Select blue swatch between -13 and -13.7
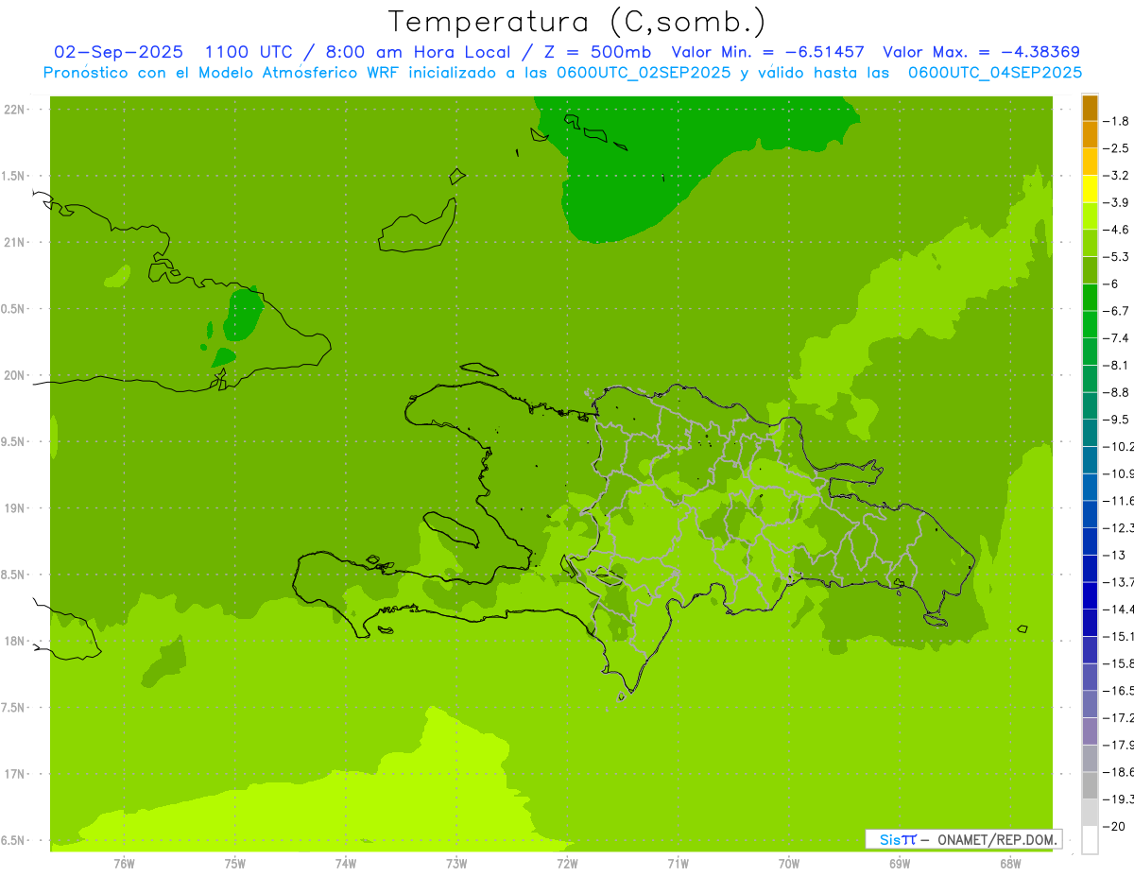 pyautogui.click(x=1090, y=569)
